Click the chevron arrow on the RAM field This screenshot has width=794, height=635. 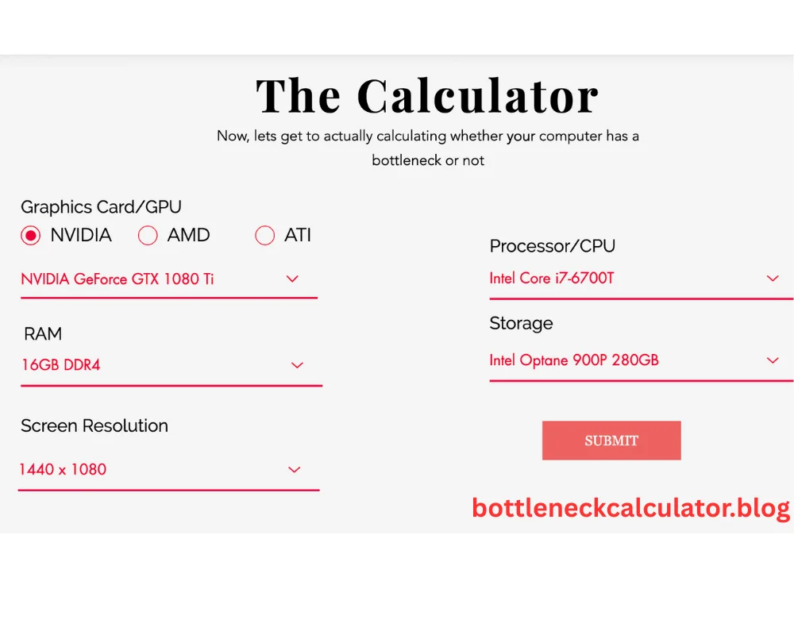297,365
